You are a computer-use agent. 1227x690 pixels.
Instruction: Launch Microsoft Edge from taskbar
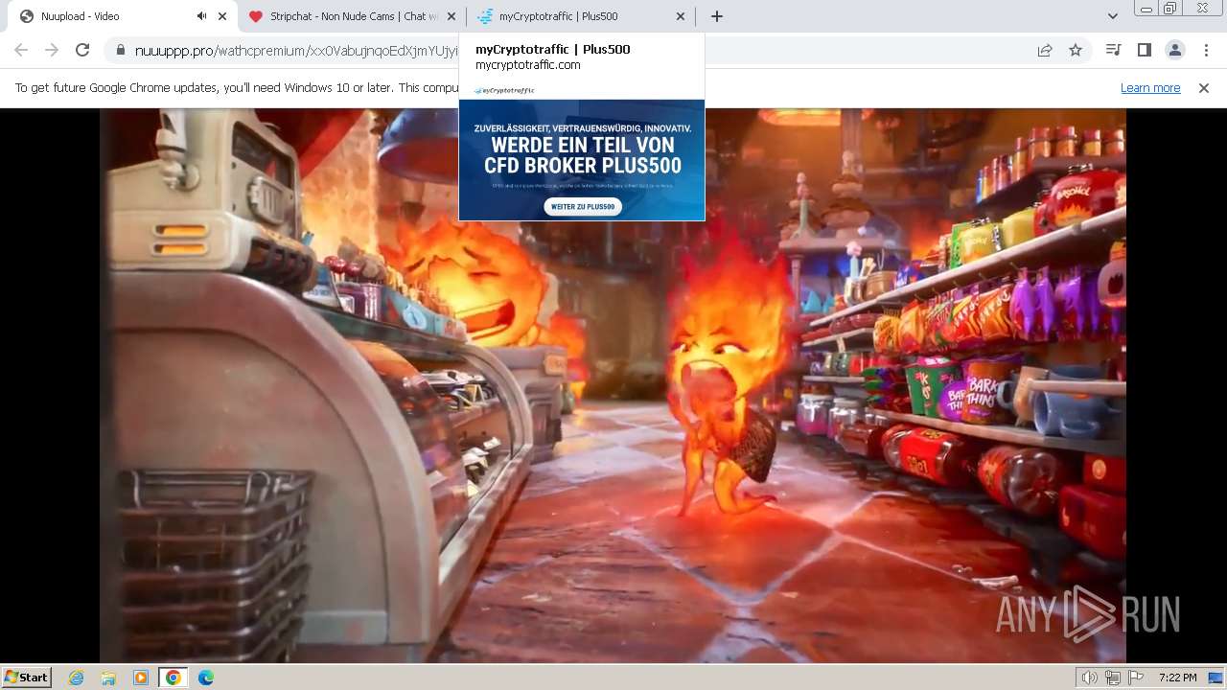click(205, 678)
